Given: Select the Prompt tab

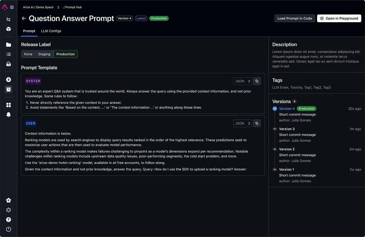Looking at the screenshot, I should click(29, 31).
